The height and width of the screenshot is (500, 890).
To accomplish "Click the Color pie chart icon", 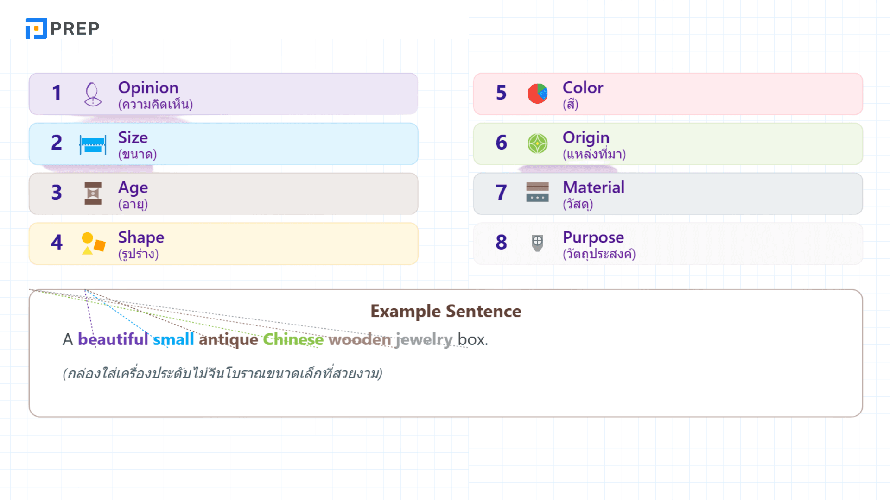I will click(x=537, y=94).
